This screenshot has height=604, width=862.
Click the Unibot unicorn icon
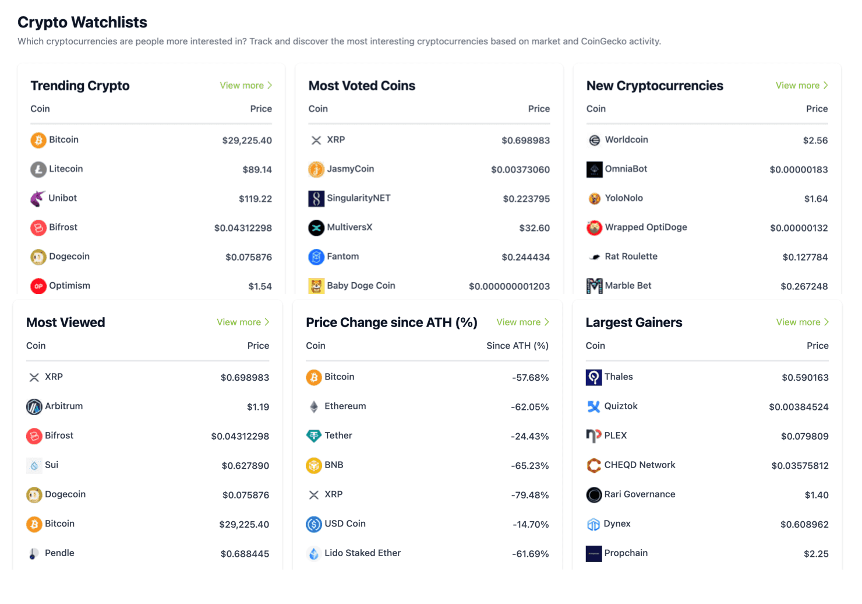(38, 199)
